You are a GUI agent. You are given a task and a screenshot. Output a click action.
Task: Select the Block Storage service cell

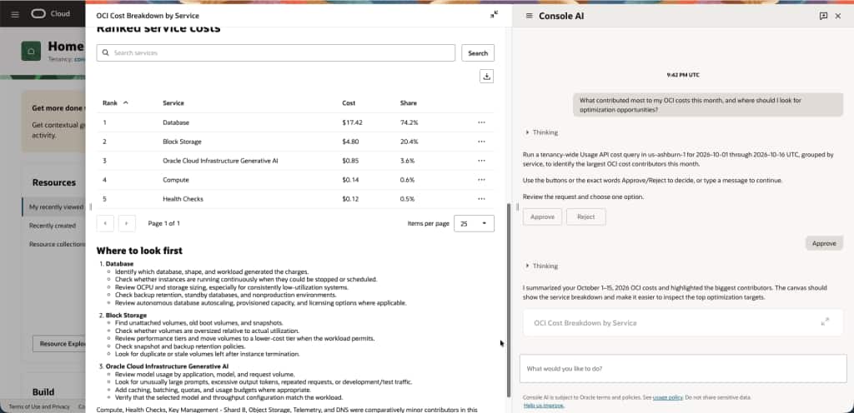click(182, 142)
